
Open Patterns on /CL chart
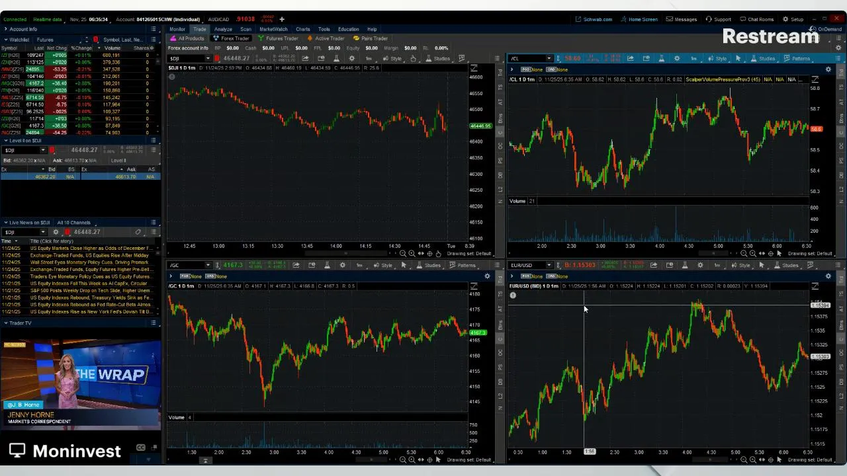(x=797, y=58)
